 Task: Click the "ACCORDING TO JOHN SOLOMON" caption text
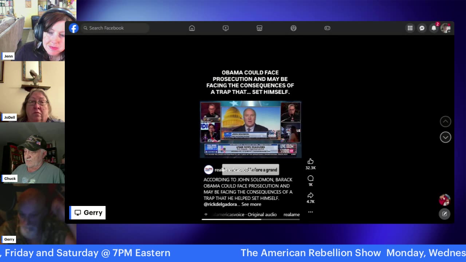tap(248, 189)
